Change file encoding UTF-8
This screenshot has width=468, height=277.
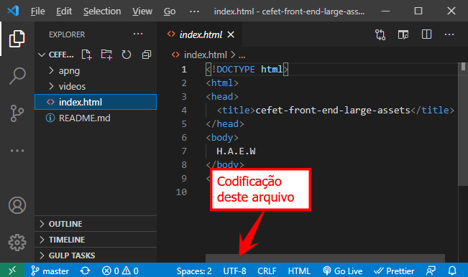pos(234,271)
